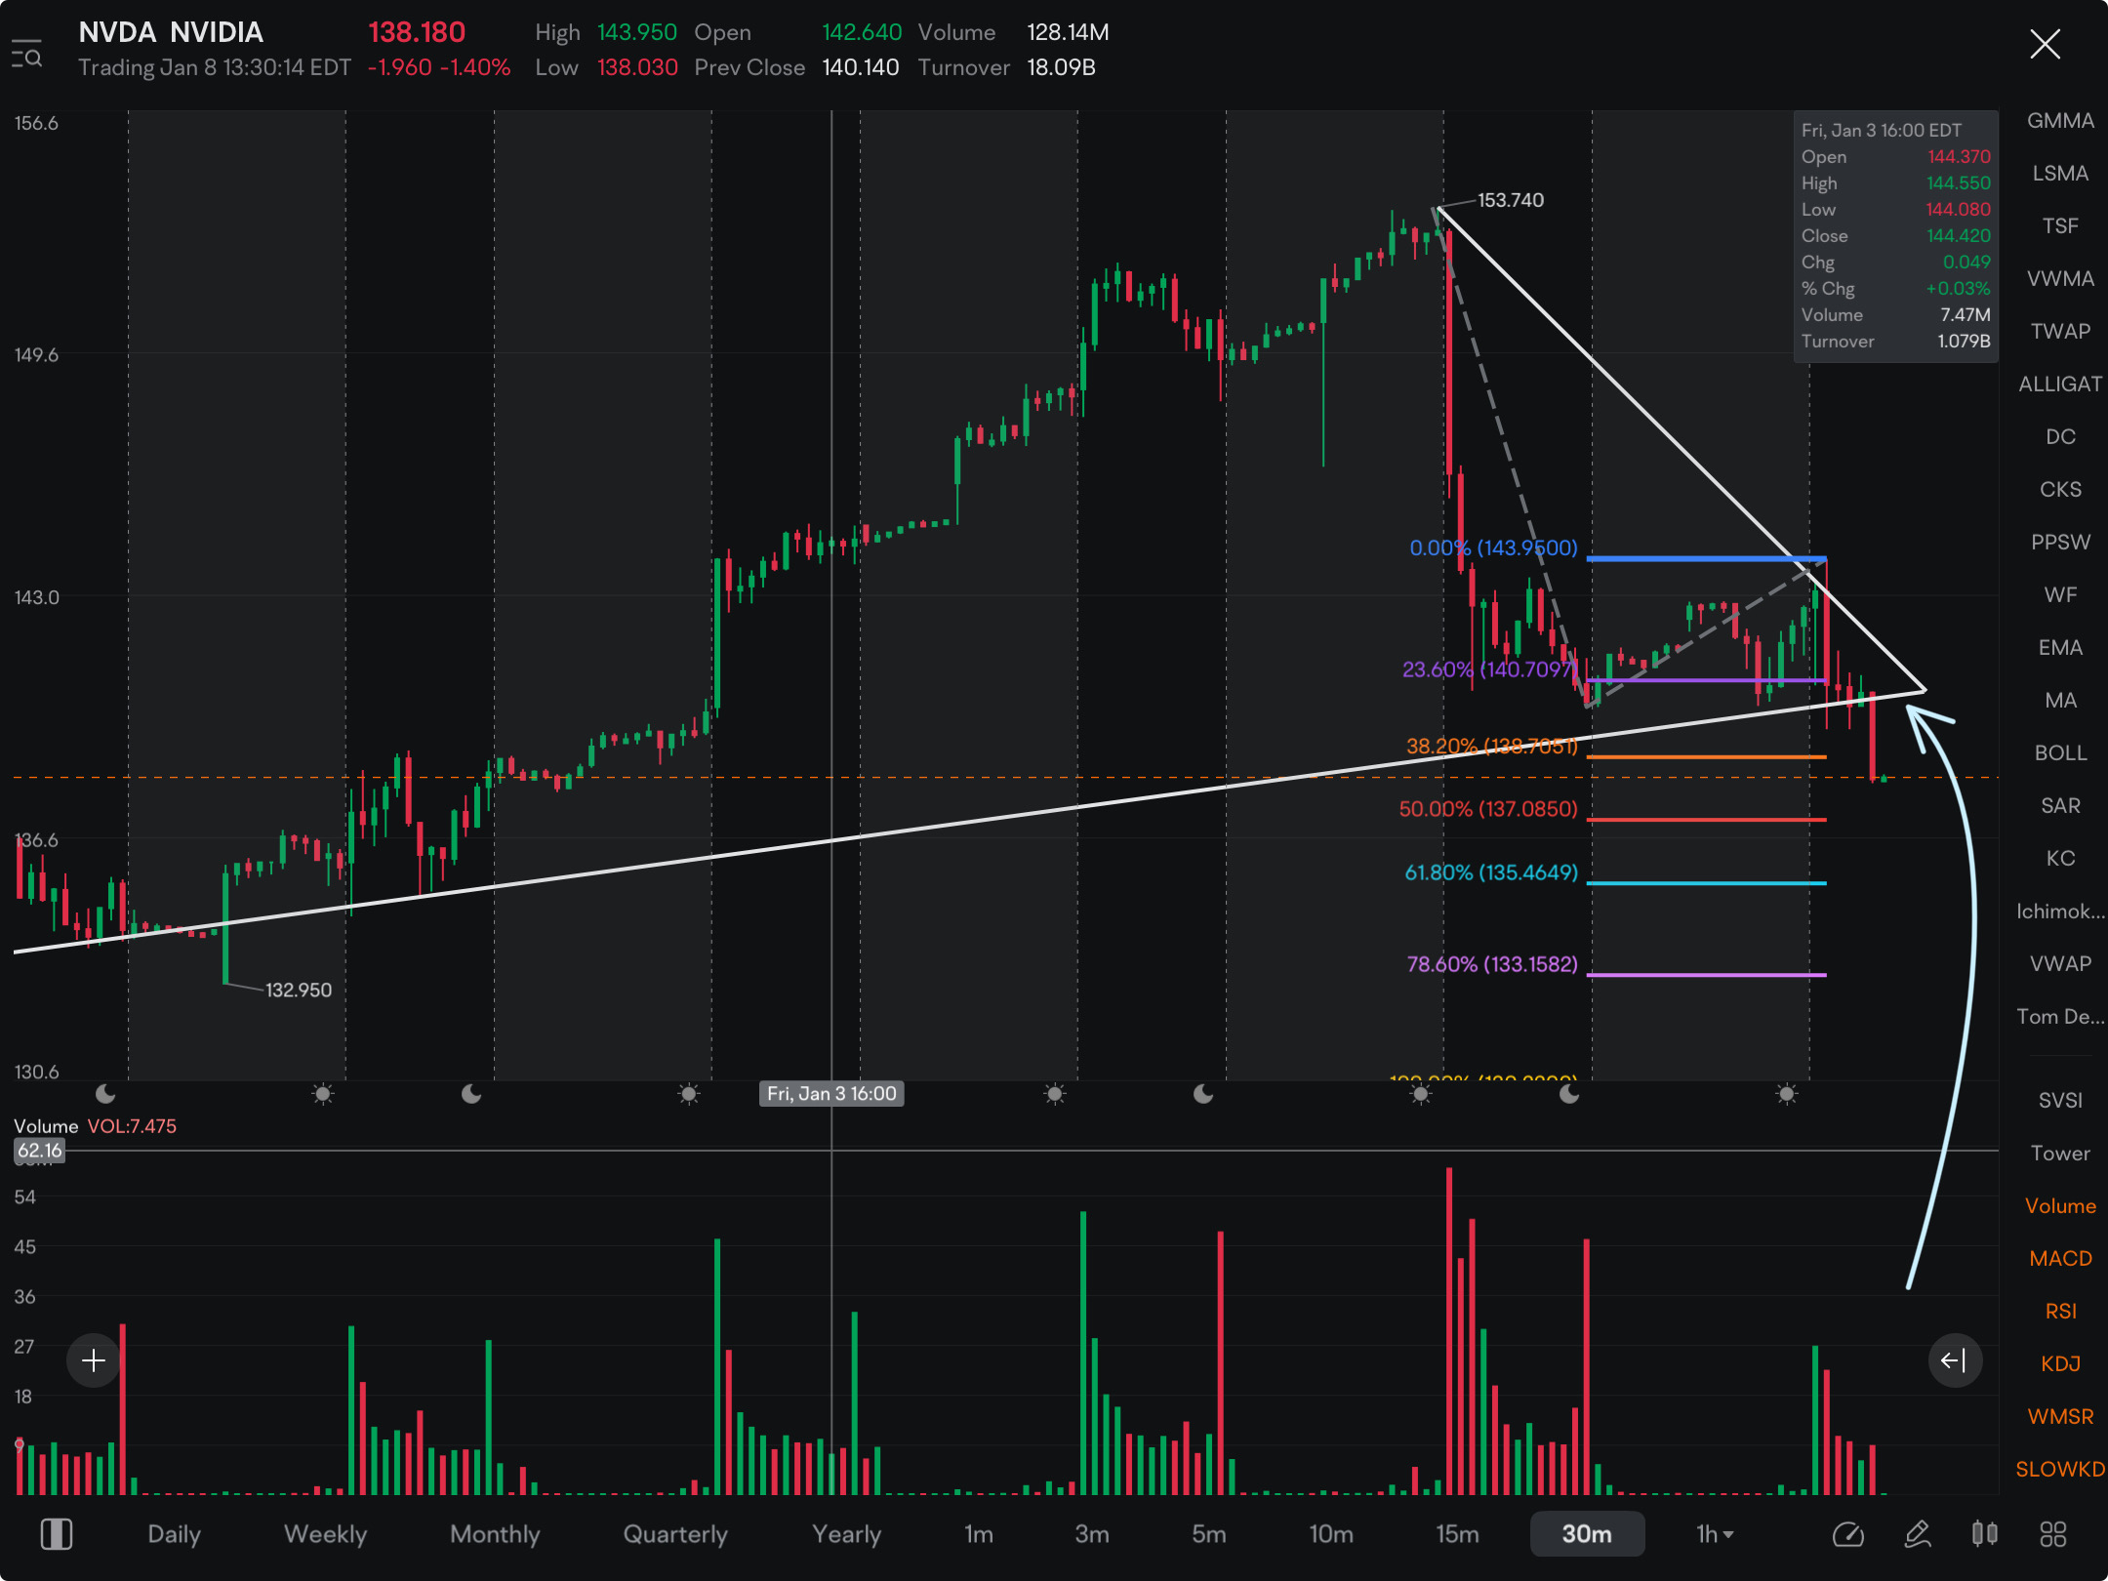Toggle the SLOWKD indicator

tap(2060, 1470)
